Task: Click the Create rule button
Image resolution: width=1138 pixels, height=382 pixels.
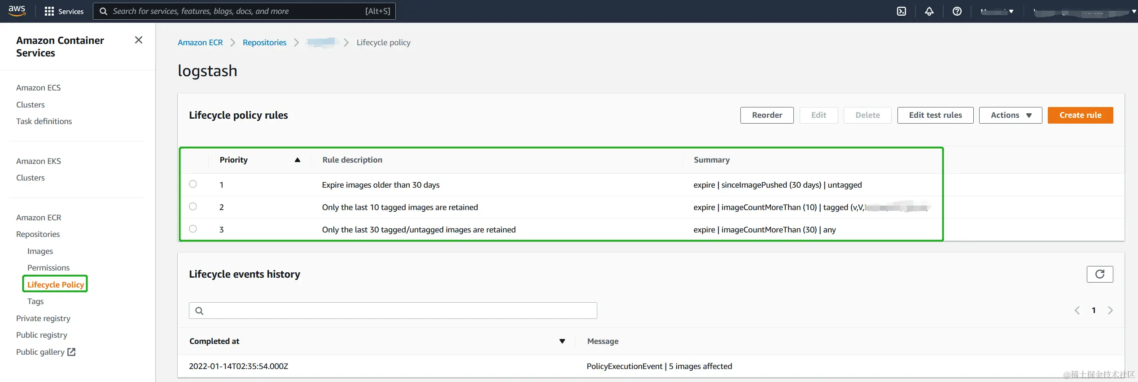Action: click(x=1080, y=115)
